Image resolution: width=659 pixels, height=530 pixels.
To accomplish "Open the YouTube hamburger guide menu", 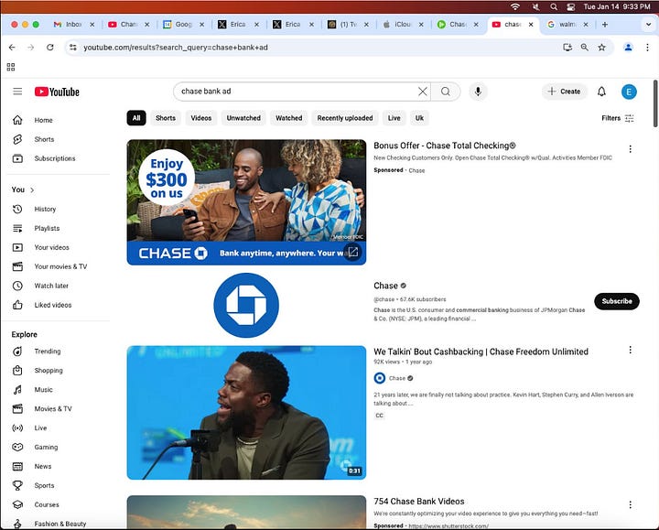I will pos(17,92).
